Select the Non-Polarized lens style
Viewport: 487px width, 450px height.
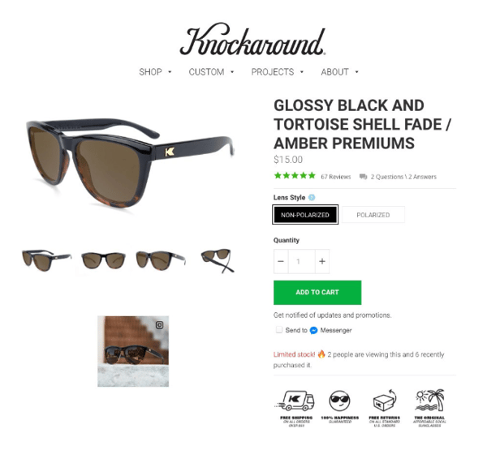click(305, 215)
